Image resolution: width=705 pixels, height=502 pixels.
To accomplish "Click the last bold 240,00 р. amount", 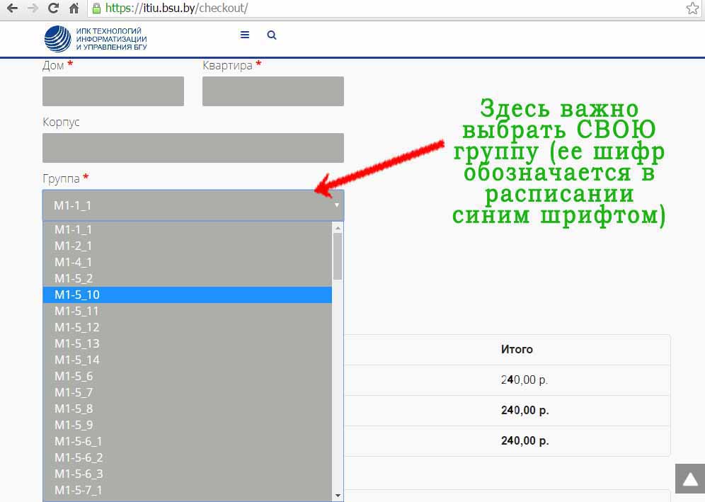I will [x=525, y=441].
